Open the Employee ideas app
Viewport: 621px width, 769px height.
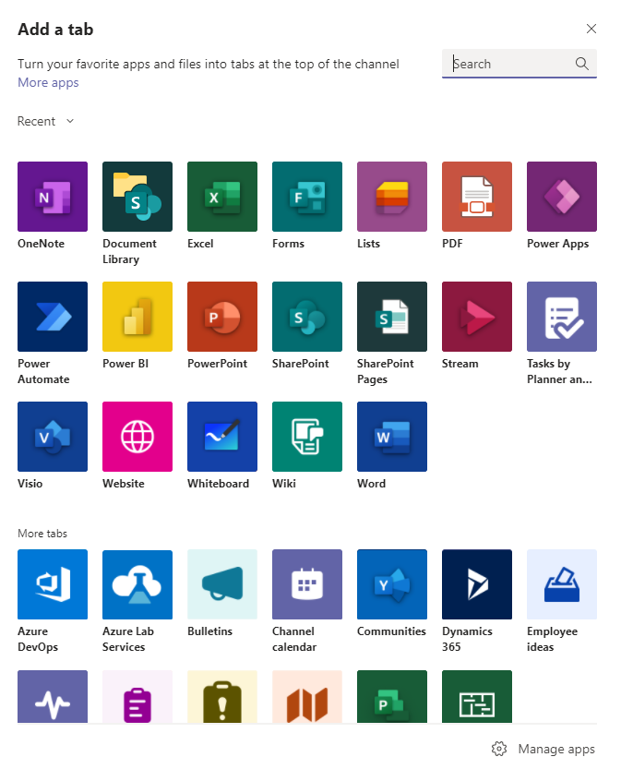tap(562, 584)
